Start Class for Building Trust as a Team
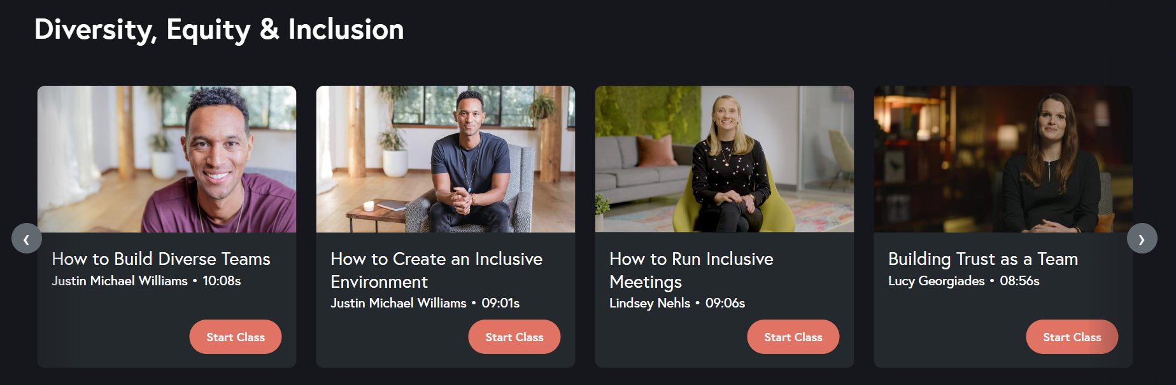 point(1072,337)
